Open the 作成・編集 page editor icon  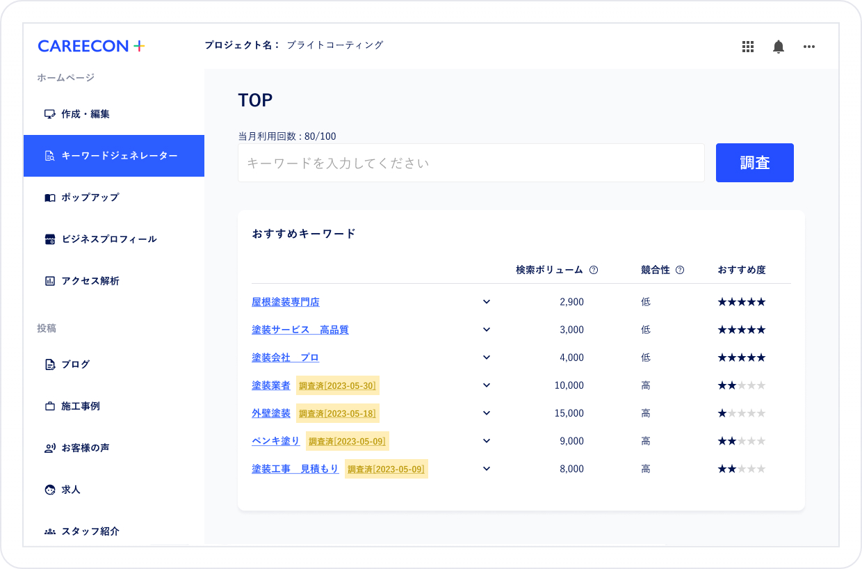pos(50,113)
